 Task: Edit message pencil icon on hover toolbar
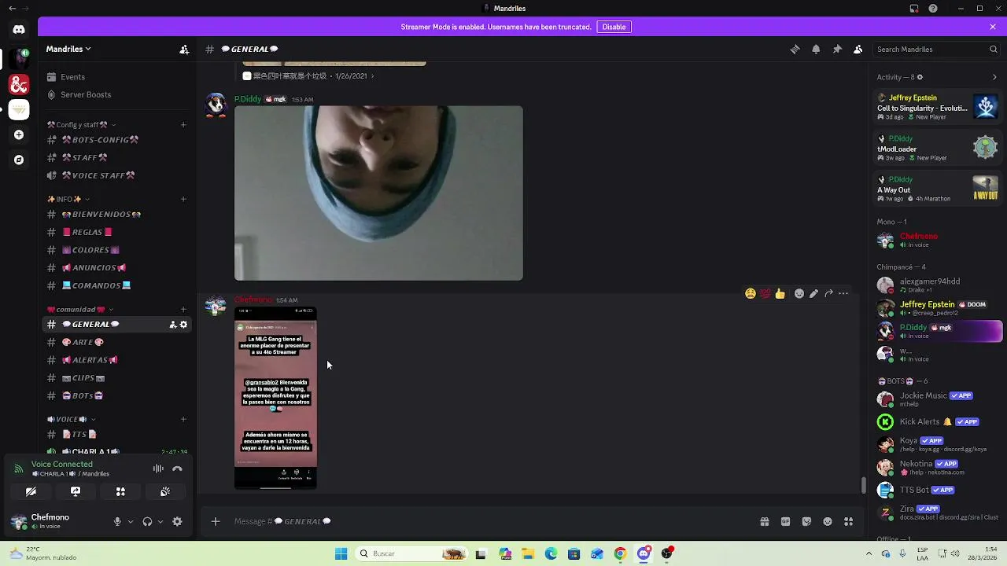pos(813,293)
